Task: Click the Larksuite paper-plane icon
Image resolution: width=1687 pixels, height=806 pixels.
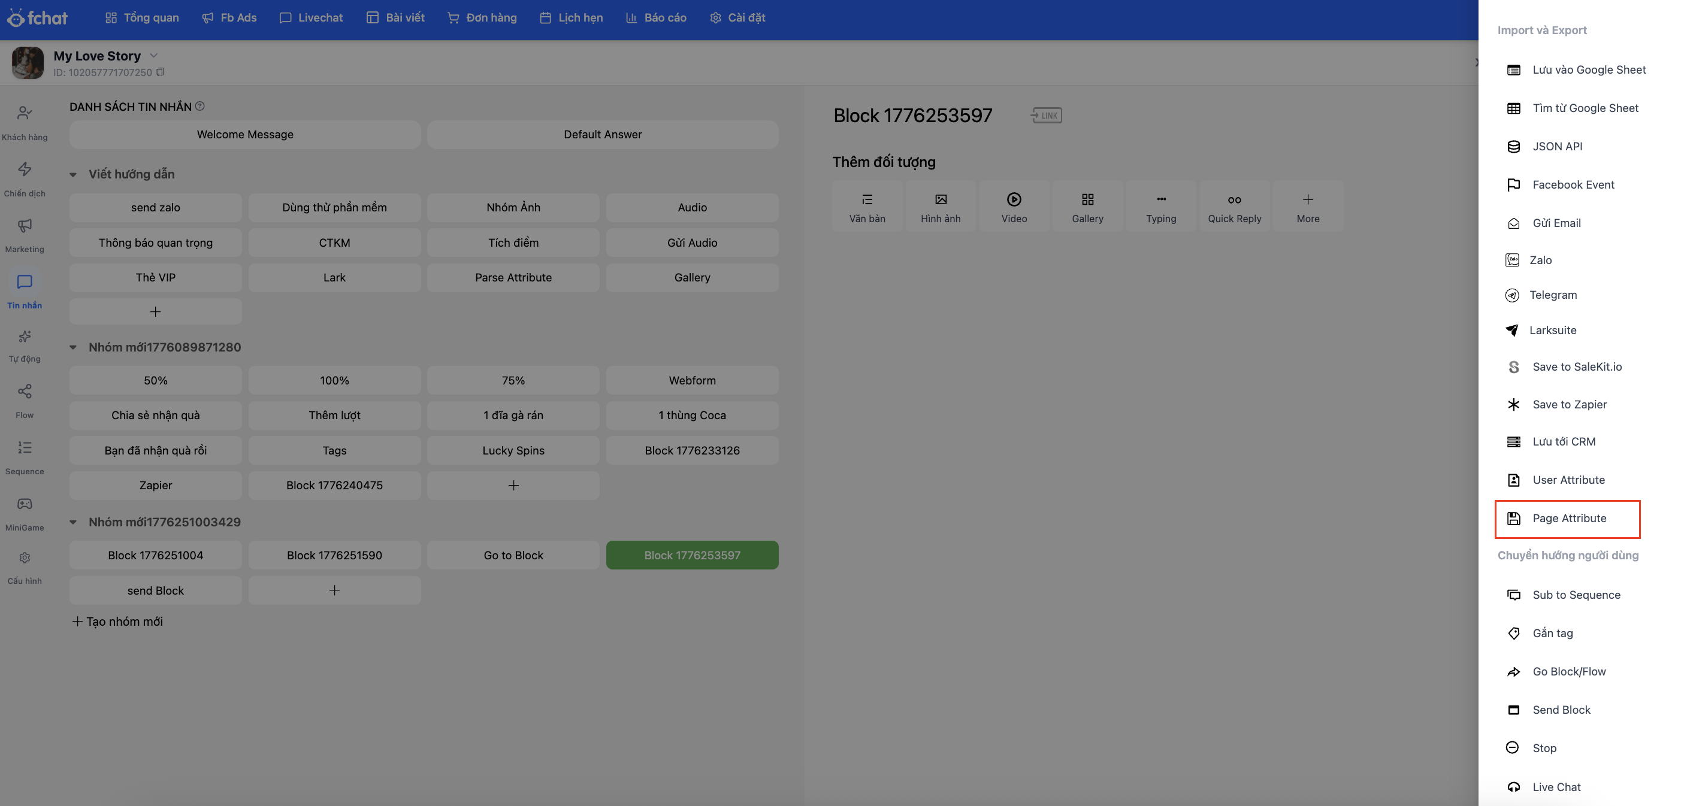Action: click(x=1511, y=331)
